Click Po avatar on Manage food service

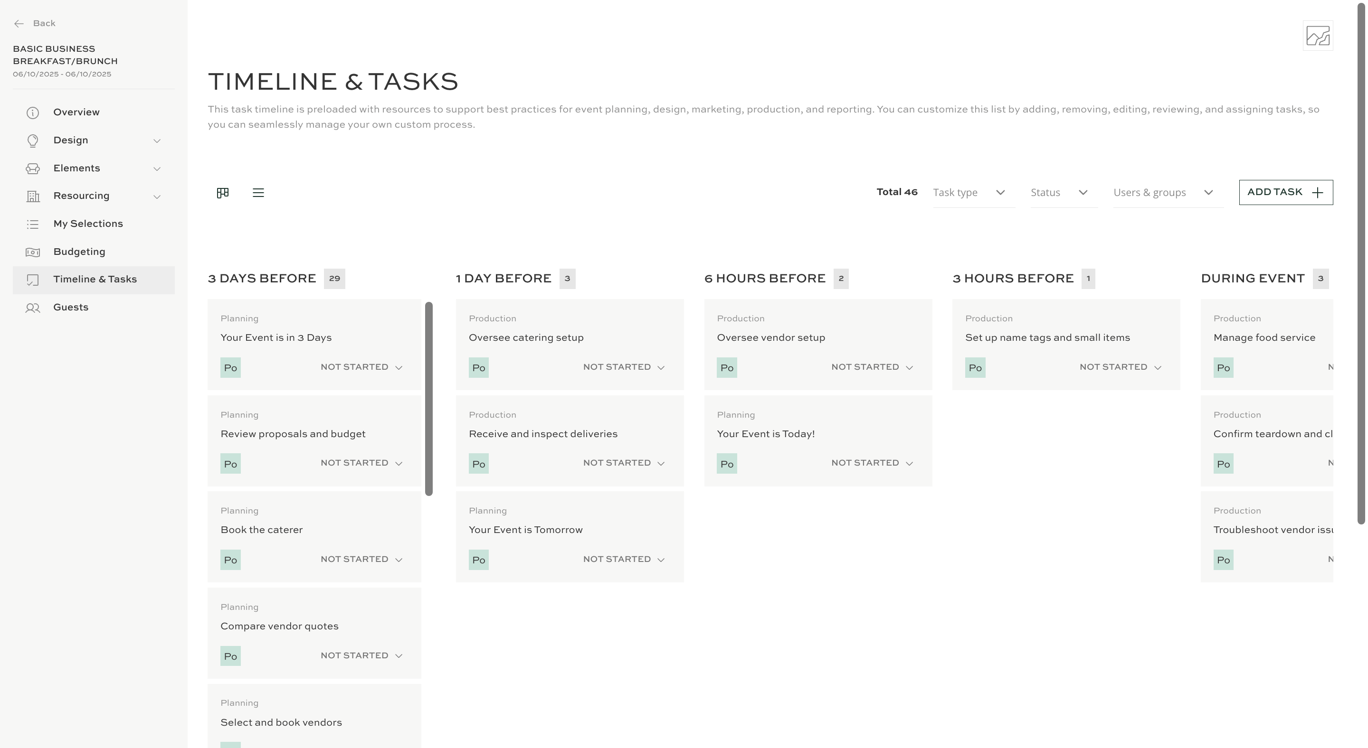coord(1223,368)
